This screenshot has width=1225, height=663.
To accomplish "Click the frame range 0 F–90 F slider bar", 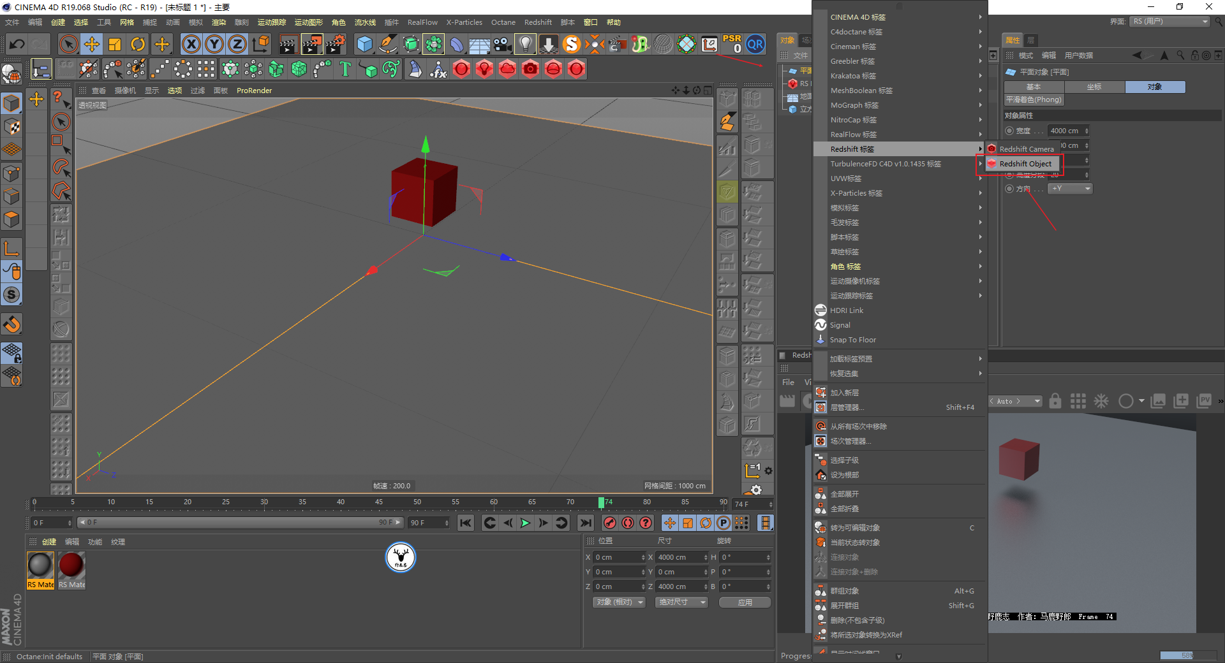I will (x=240, y=523).
